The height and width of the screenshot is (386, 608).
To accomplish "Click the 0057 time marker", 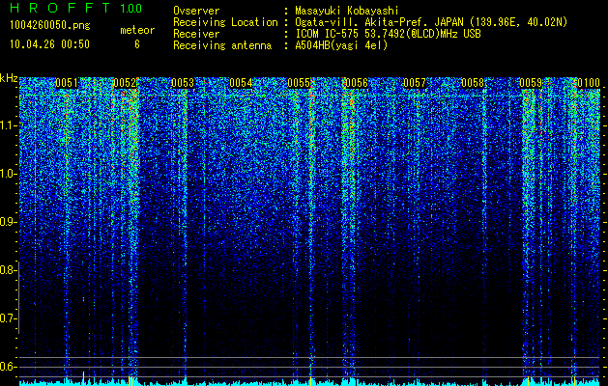I will 415,83.
